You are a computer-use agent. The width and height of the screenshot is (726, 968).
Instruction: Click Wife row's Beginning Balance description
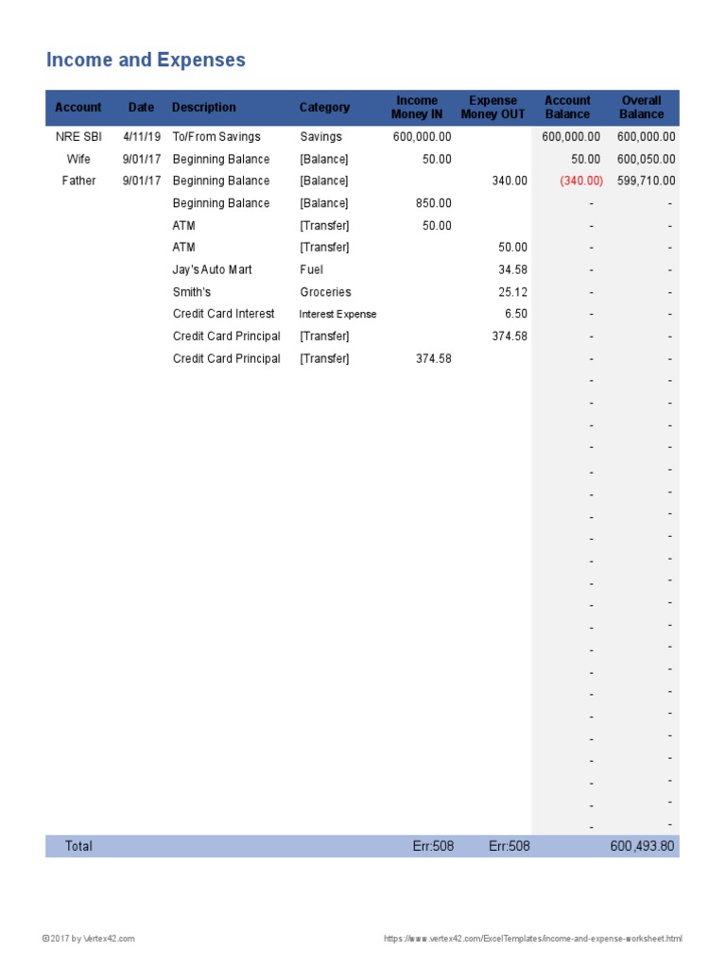point(221,159)
